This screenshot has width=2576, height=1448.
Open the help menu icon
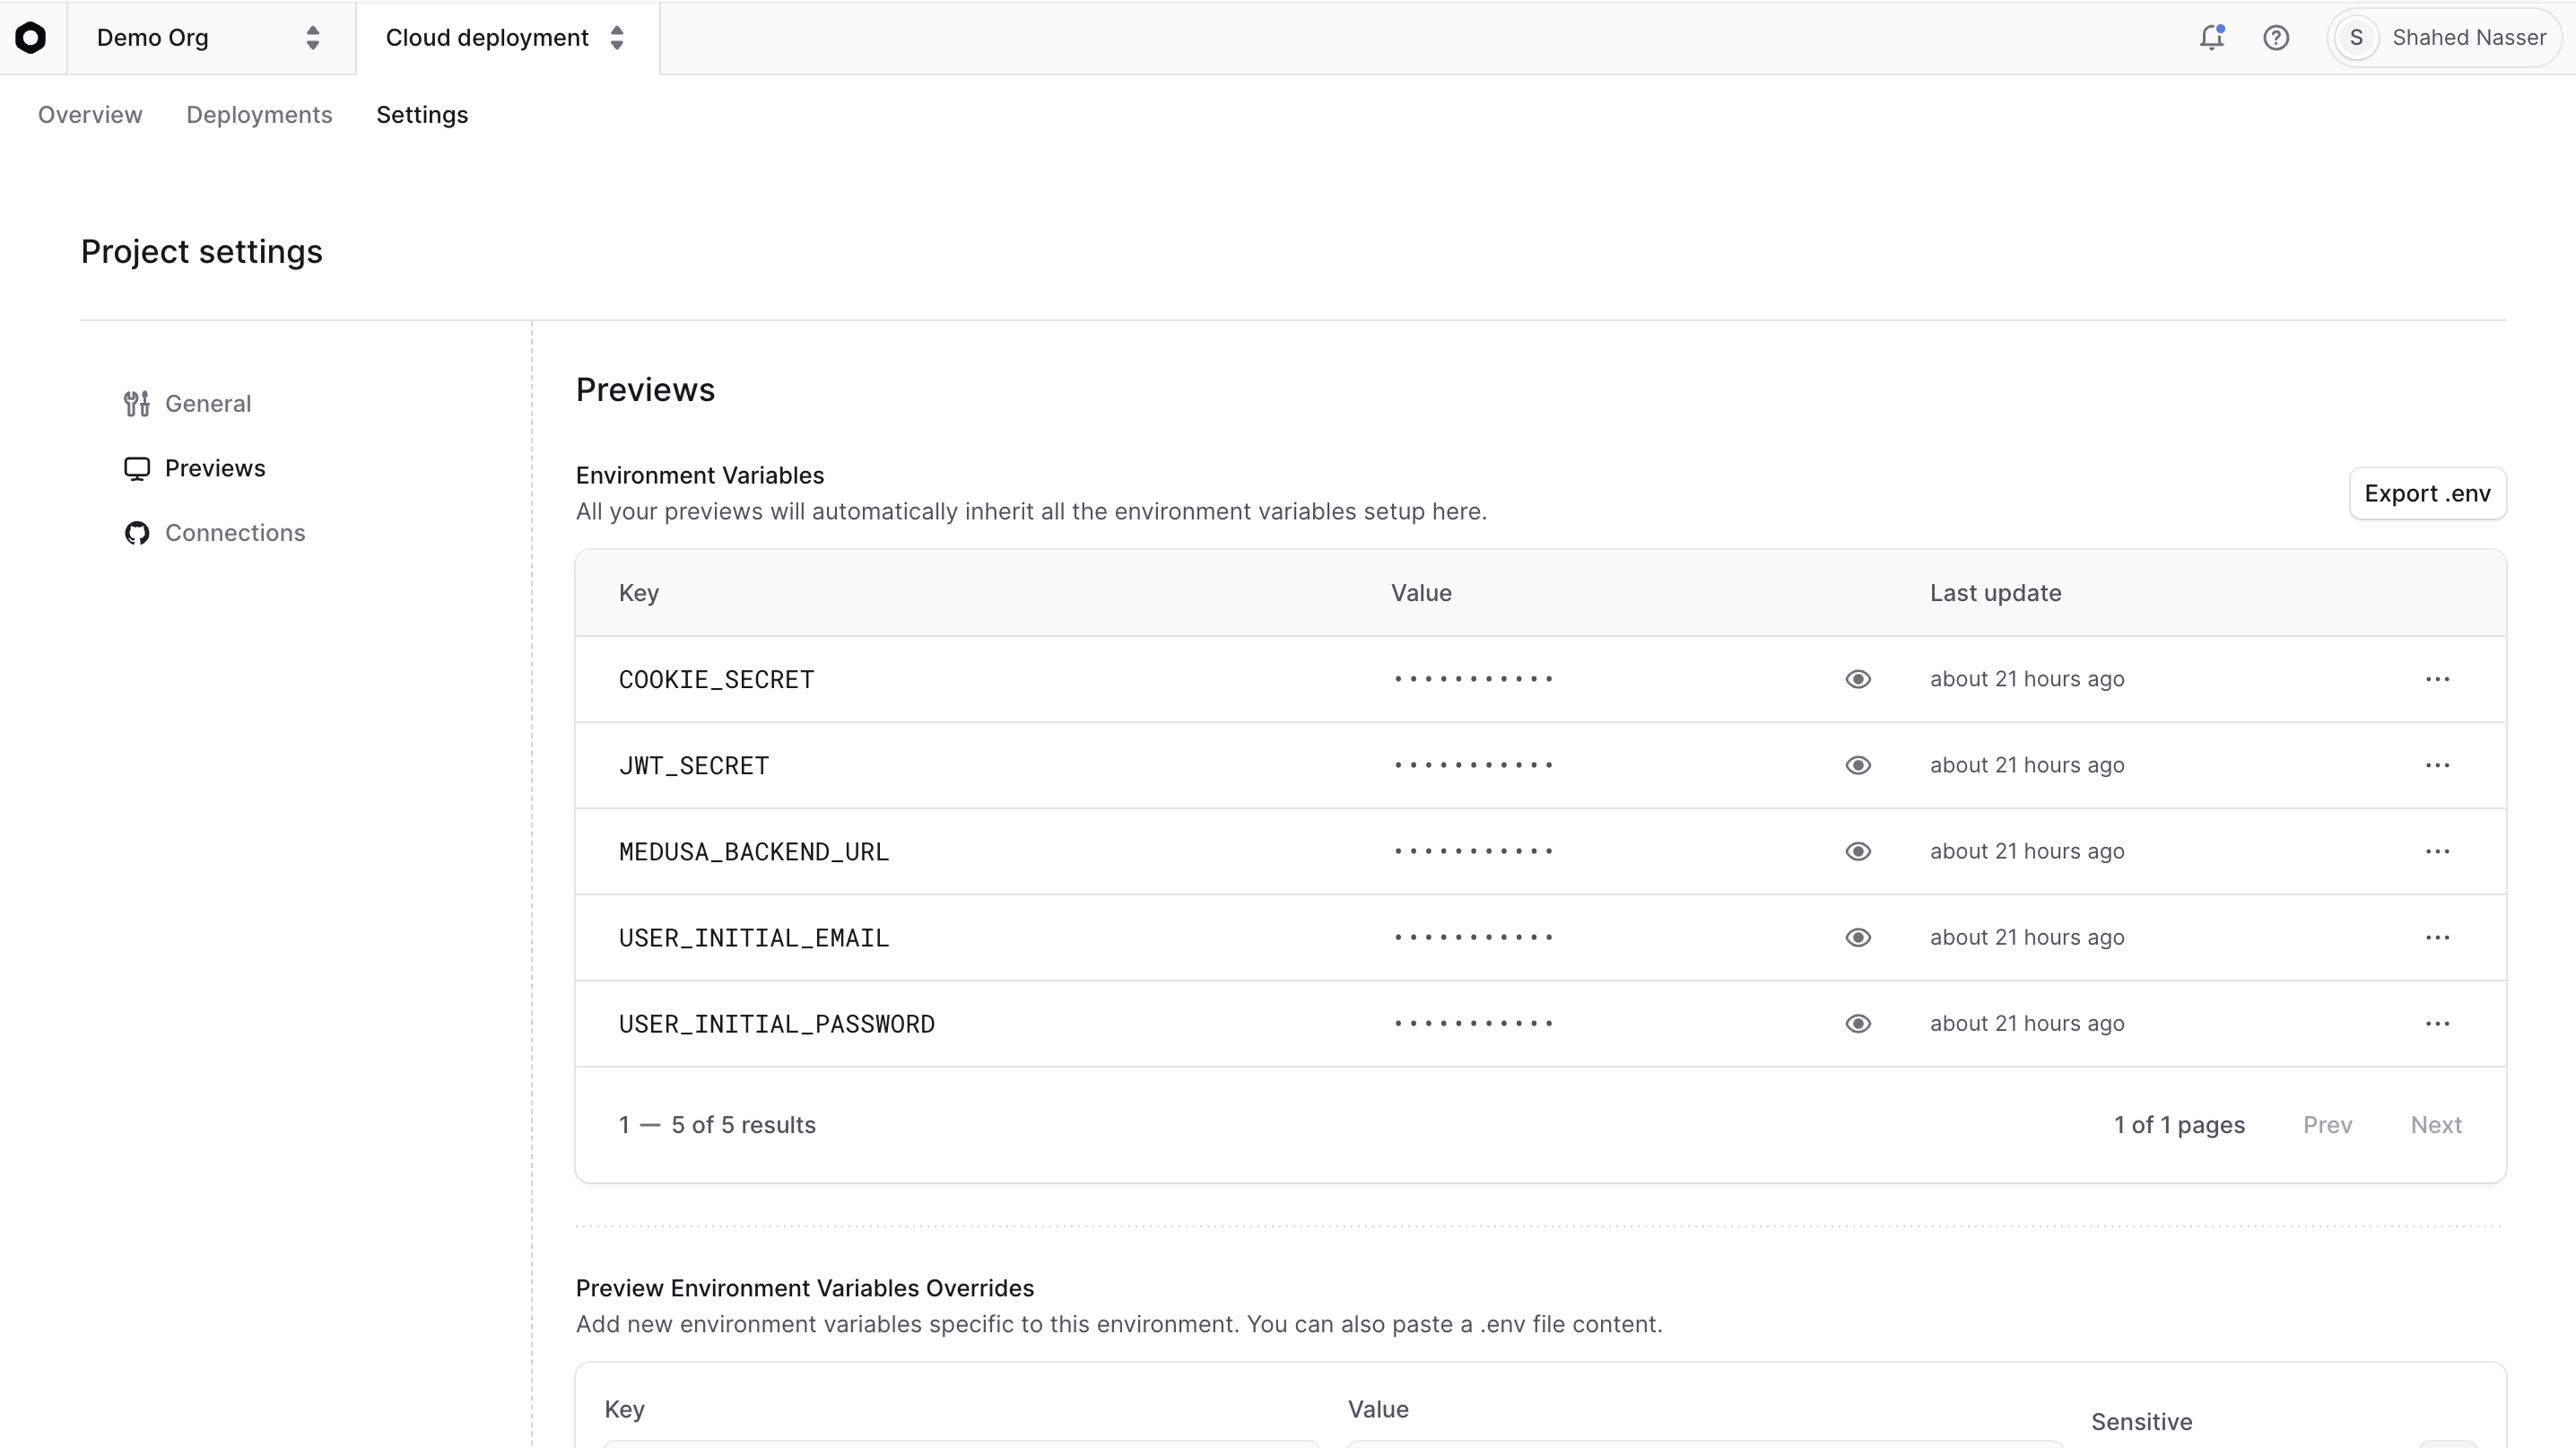tap(2276, 37)
